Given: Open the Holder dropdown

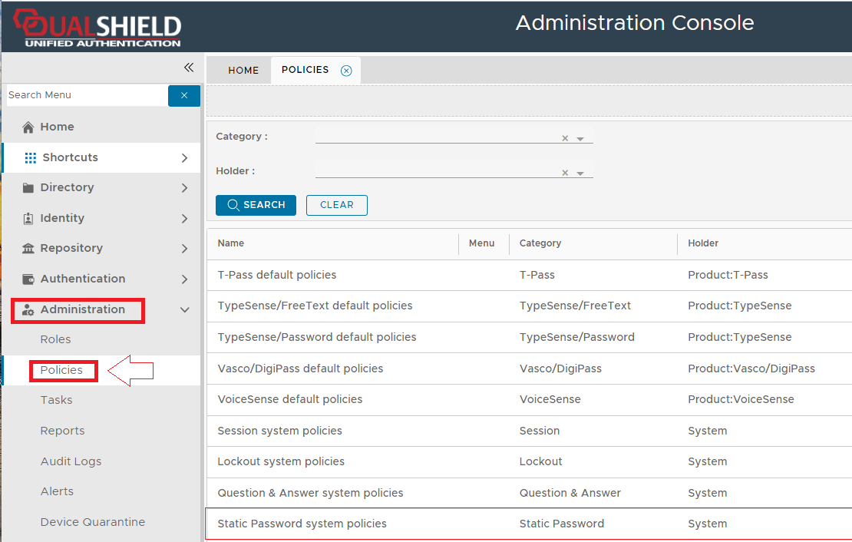Looking at the screenshot, I should pos(580,174).
